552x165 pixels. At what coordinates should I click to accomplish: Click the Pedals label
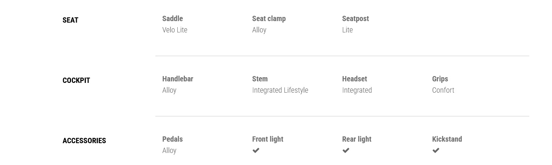172,139
